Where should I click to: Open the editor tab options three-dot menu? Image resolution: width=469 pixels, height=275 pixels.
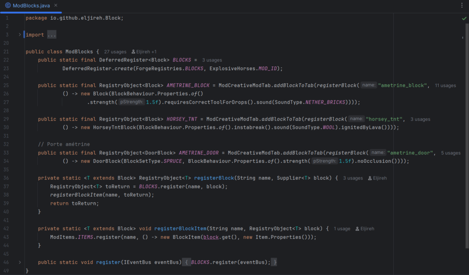click(x=461, y=5)
